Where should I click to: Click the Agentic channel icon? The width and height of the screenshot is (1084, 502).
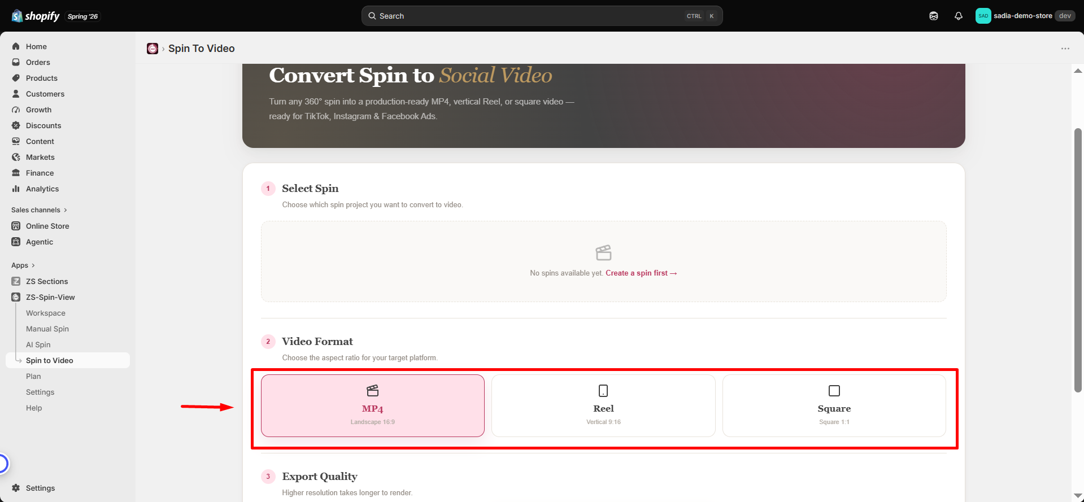[16, 242]
